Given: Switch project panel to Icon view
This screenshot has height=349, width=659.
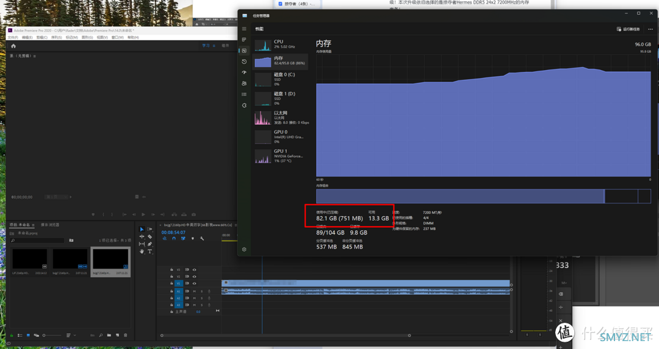Looking at the screenshot, I should coord(28,335).
